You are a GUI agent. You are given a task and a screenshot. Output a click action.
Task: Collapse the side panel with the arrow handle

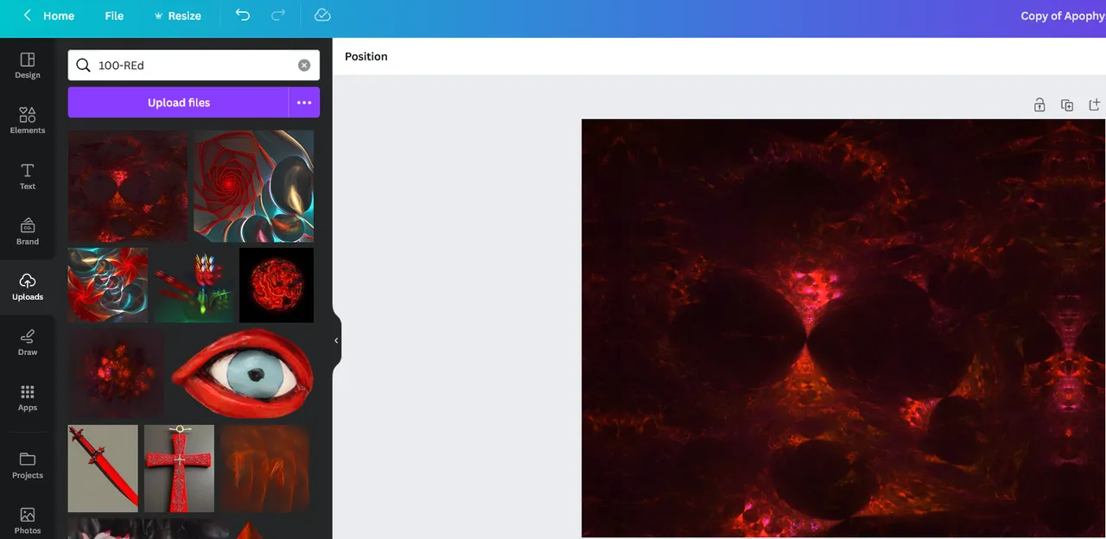pyautogui.click(x=336, y=340)
